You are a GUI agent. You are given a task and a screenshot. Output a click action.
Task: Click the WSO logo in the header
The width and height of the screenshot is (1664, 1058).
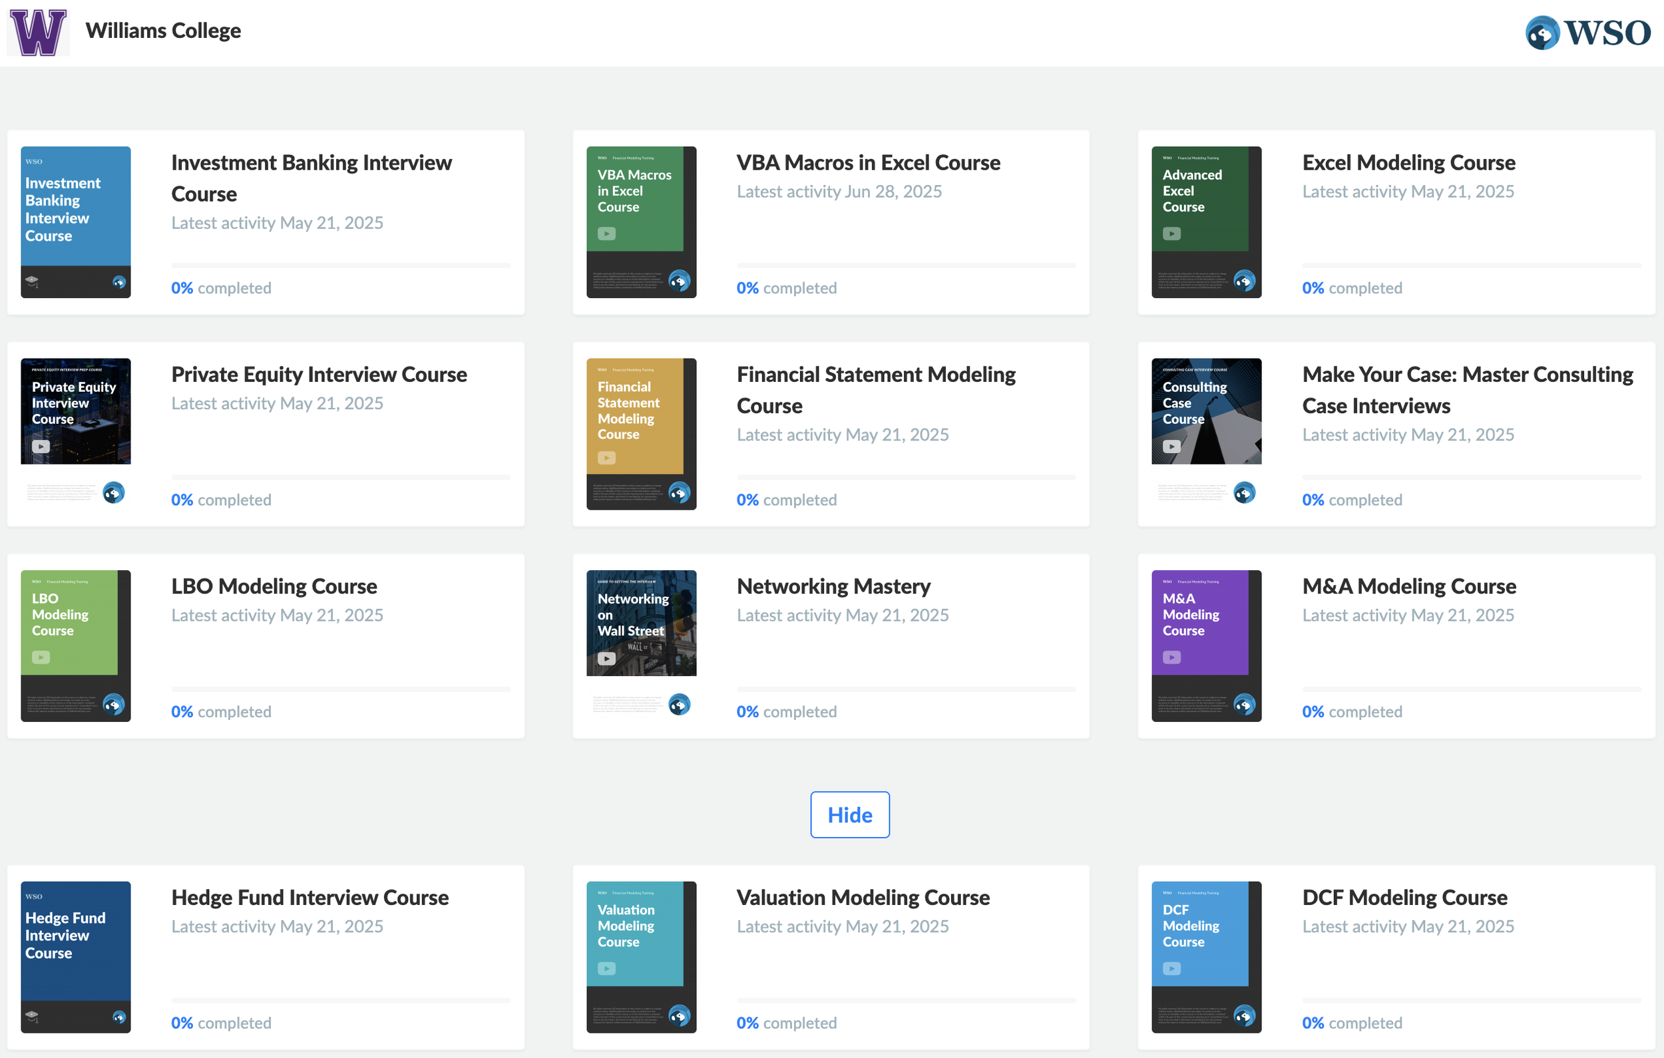(x=1587, y=33)
